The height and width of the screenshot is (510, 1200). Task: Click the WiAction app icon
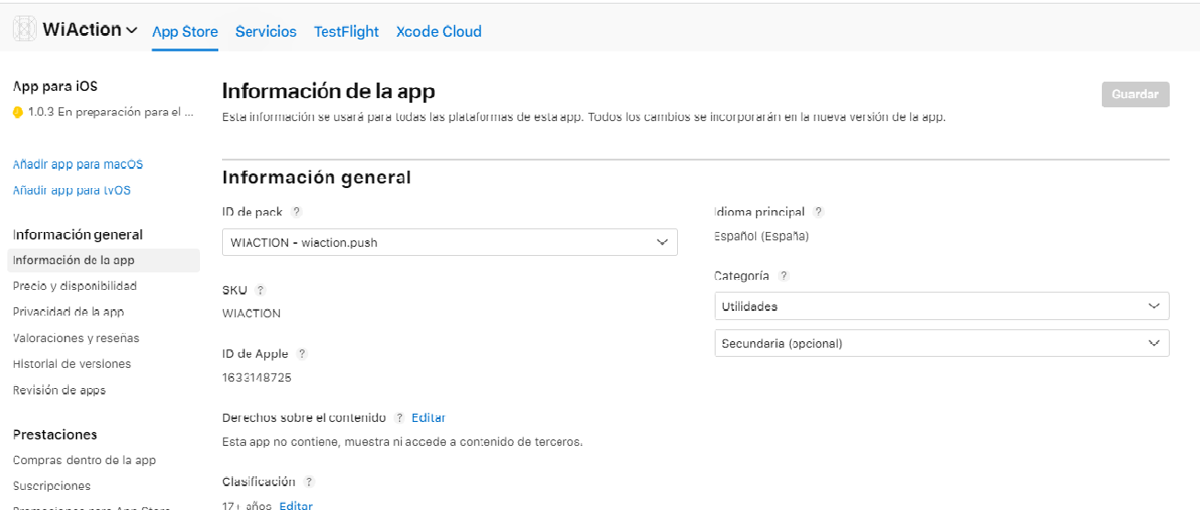point(25,29)
